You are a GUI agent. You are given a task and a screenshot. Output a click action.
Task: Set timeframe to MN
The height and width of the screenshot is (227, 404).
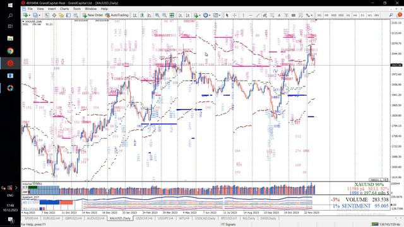(377, 15)
